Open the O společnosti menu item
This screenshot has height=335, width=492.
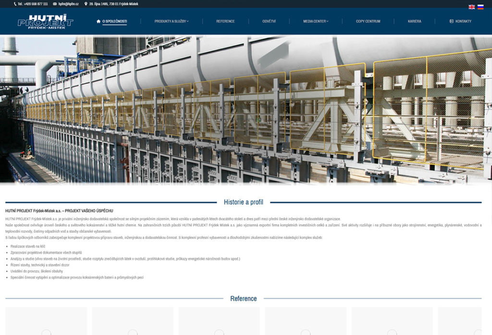pos(114,21)
